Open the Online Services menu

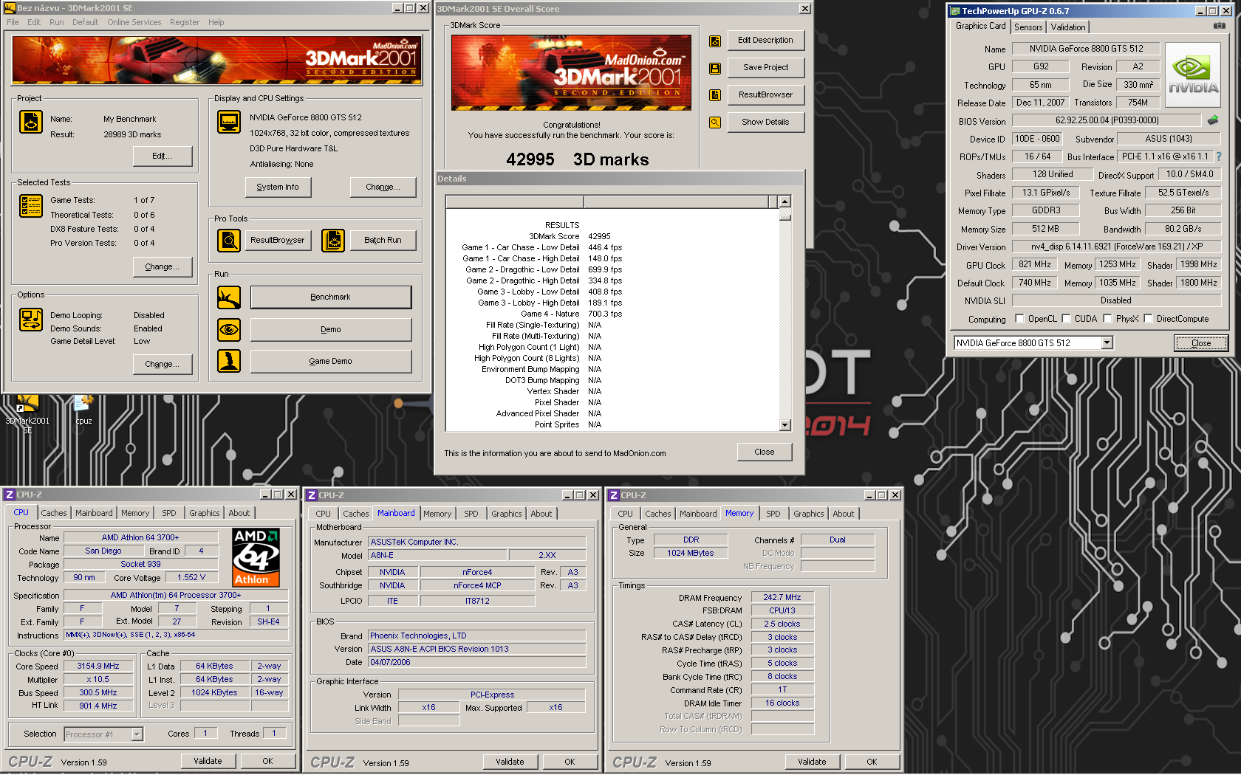tap(134, 22)
